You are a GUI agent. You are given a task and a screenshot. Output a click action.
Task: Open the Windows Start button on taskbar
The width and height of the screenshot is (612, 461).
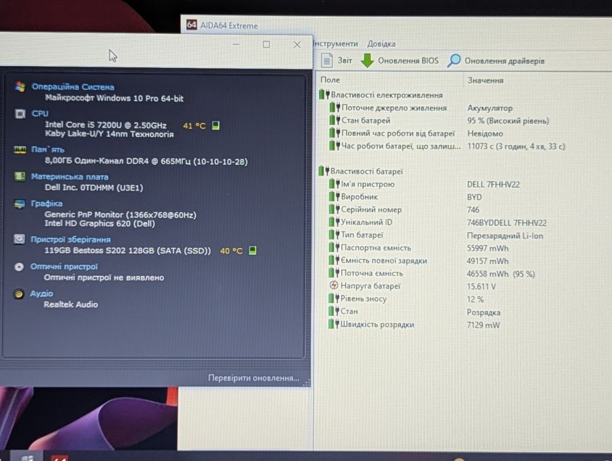[27, 457]
